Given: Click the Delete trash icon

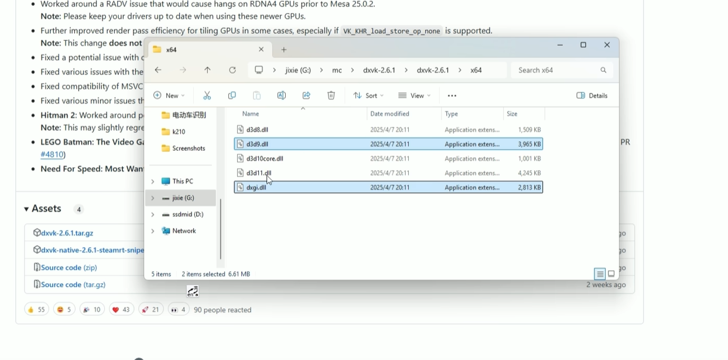Looking at the screenshot, I should pyautogui.click(x=331, y=95).
